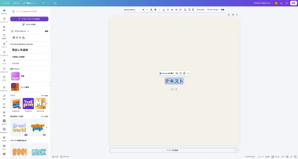Open the Murf AI app in sidebar

coord(4,122)
